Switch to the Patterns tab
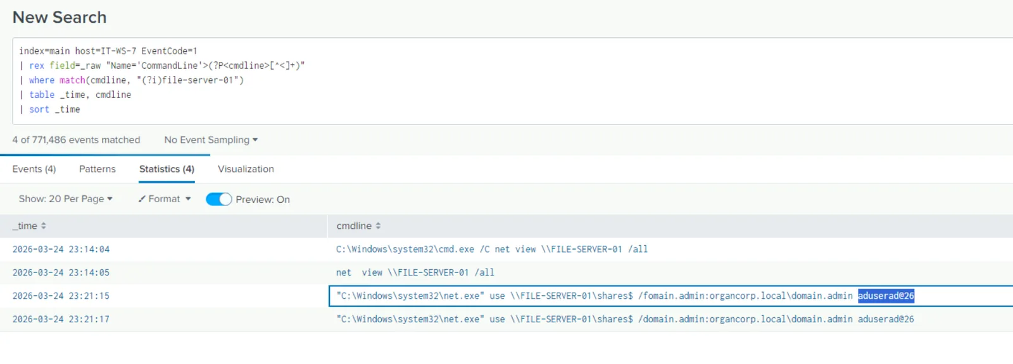The image size is (1013, 364). [x=98, y=169]
